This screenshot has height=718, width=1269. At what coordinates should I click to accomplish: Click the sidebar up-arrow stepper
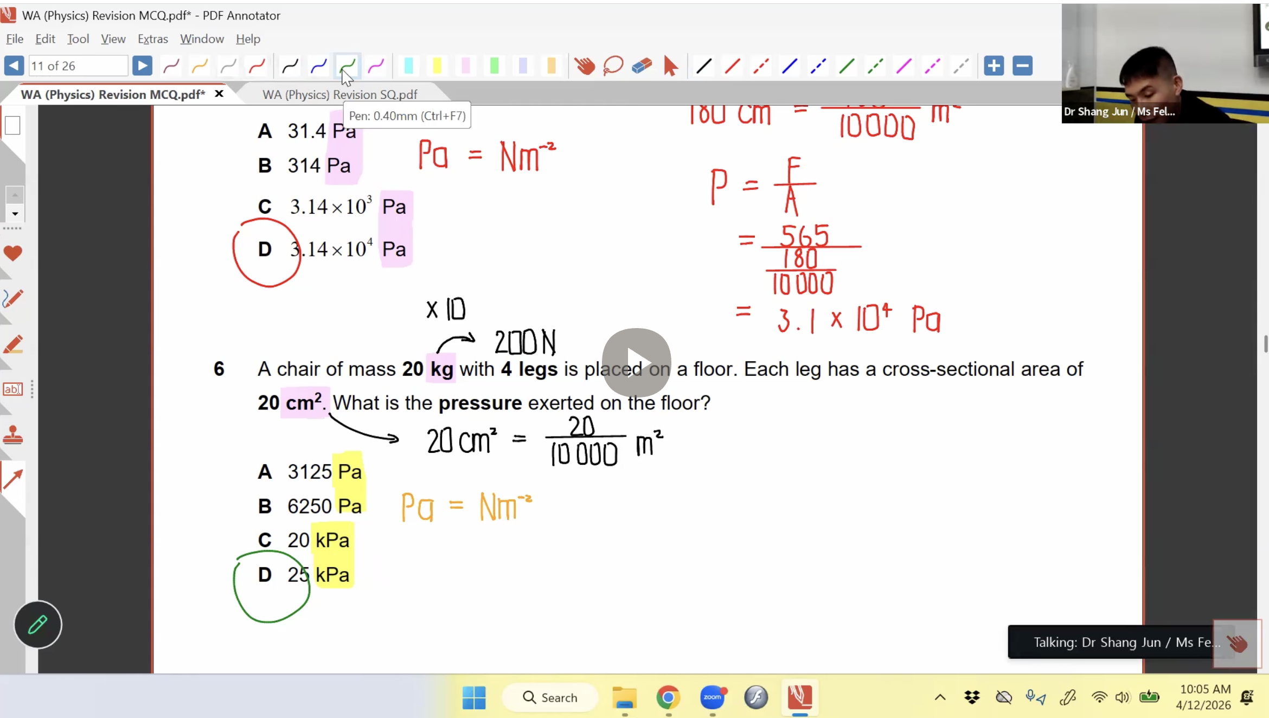click(15, 194)
